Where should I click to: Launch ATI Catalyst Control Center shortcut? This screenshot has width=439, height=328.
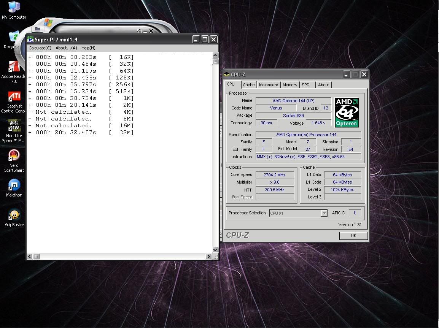(13, 102)
